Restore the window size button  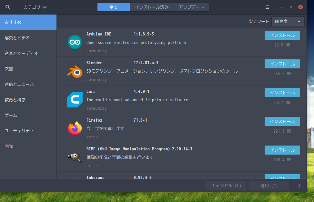tap(290, 7)
